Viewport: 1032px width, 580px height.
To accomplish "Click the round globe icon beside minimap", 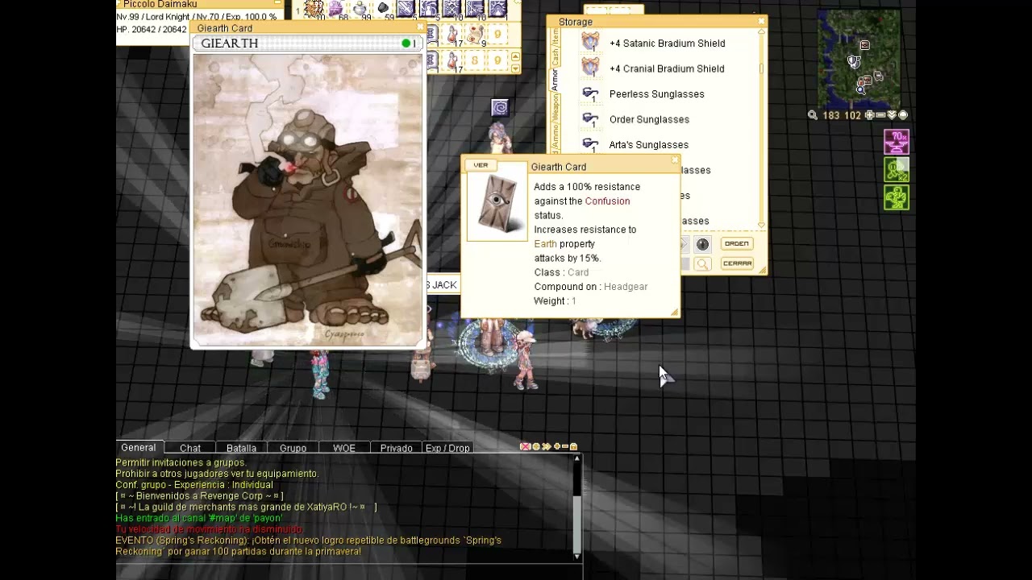I will (903, 115).
